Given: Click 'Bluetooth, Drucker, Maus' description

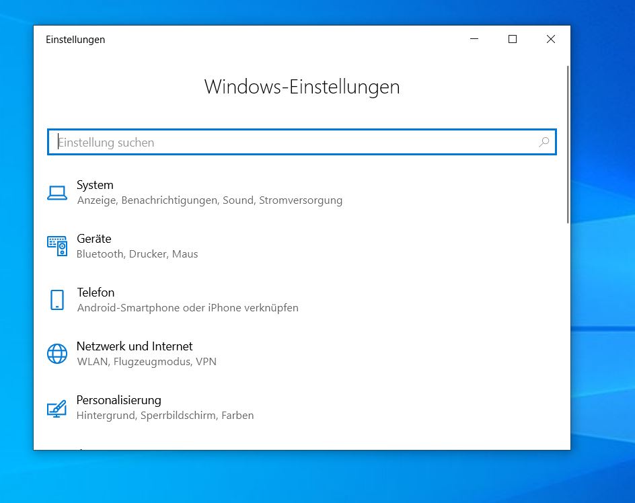Looking at the screenshot, I should point(137,254).
